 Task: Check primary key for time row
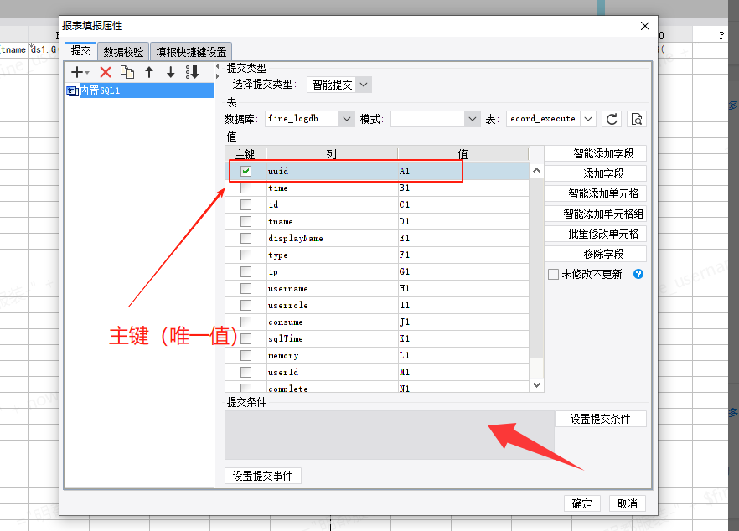pyautogui.click(x=245, y=188)
